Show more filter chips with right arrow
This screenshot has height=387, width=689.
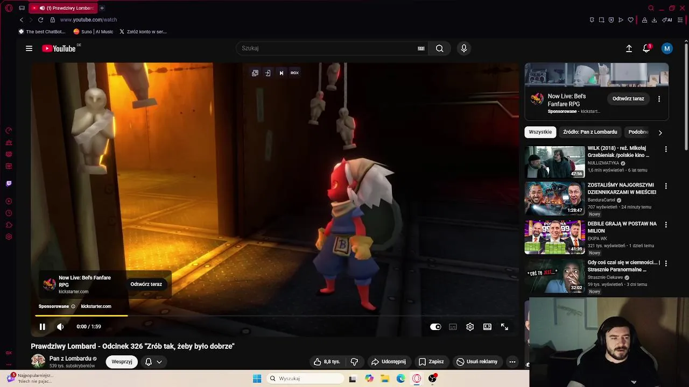pyautogui.click(x=660, y=132)
